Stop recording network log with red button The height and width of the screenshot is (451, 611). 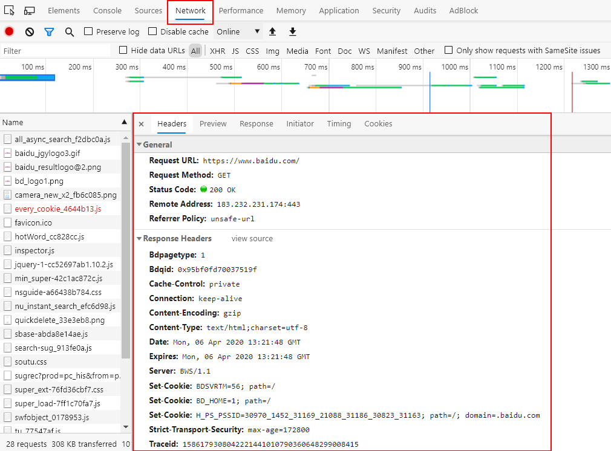pos(9,31)
